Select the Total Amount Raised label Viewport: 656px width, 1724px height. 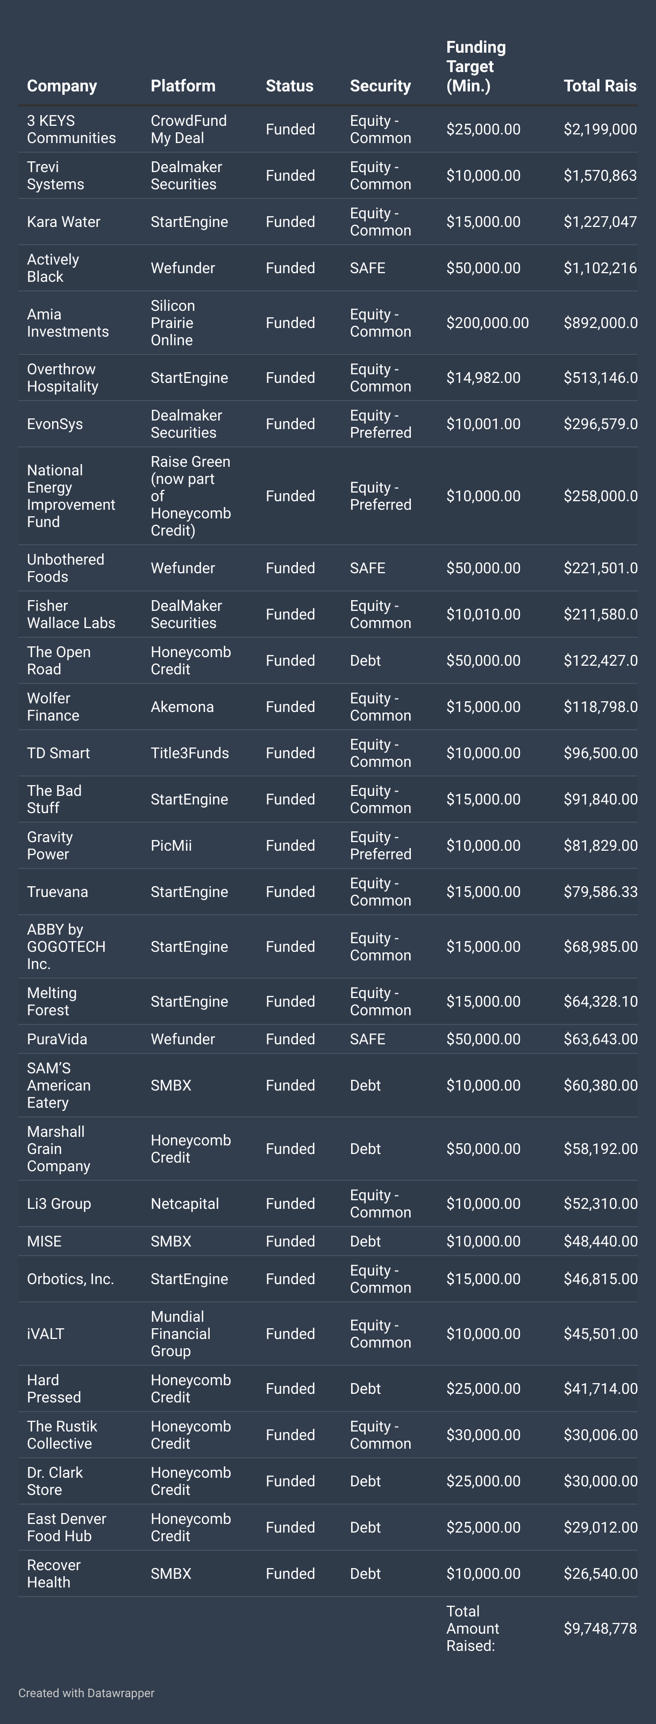473,1628
